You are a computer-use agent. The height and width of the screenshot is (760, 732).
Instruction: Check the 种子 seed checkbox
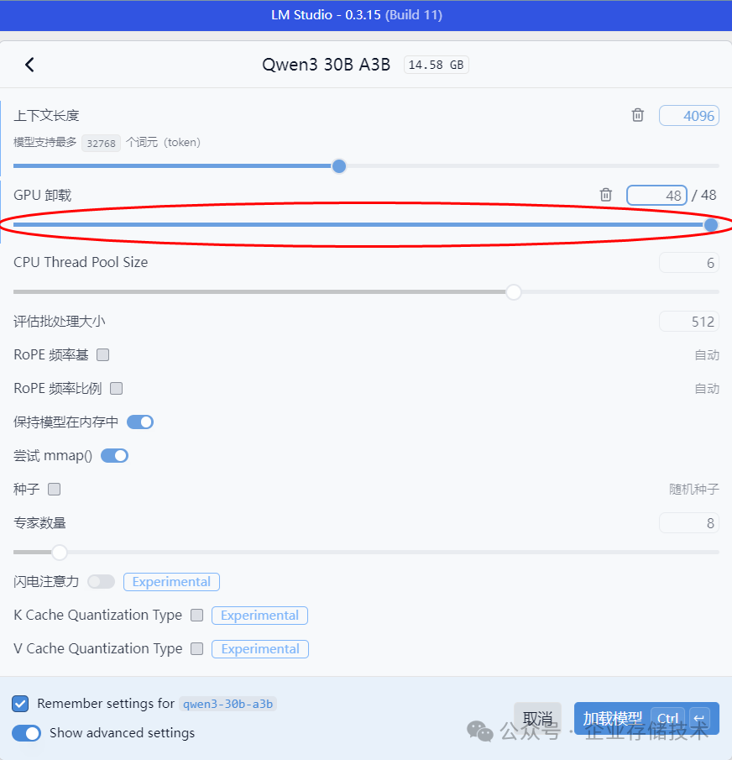tap(55, 489)
